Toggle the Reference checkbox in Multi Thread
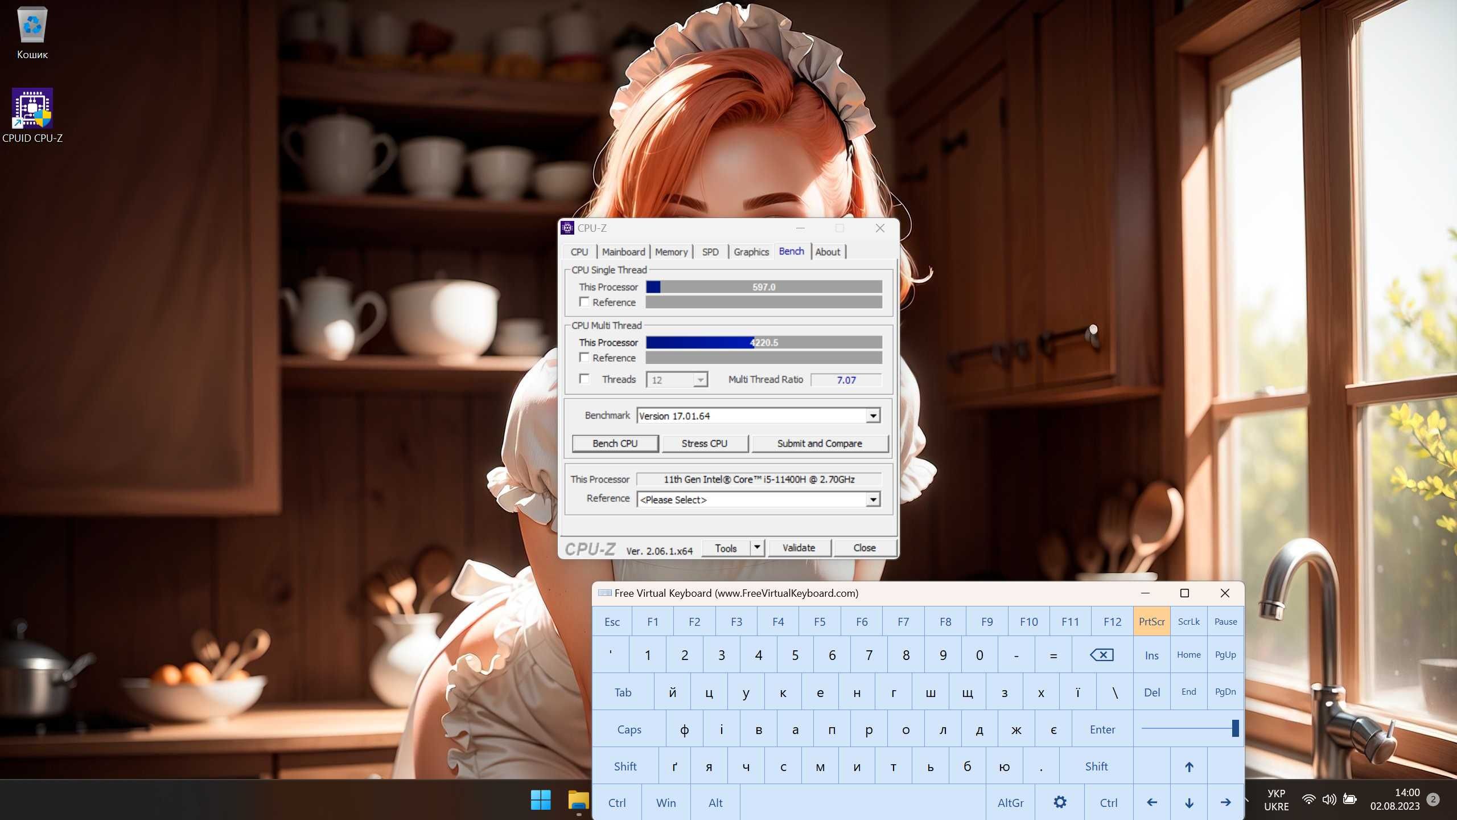This screenshot has height=820, width=1457. 585,358
